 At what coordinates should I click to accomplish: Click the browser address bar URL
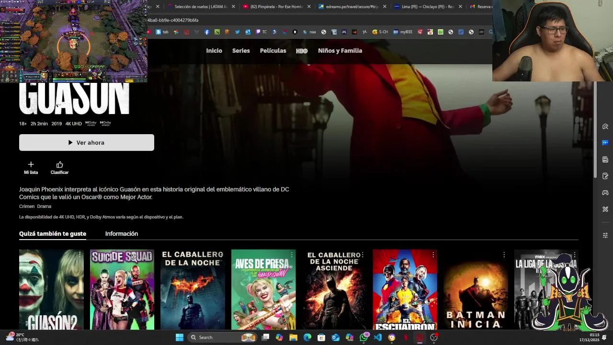173,20
